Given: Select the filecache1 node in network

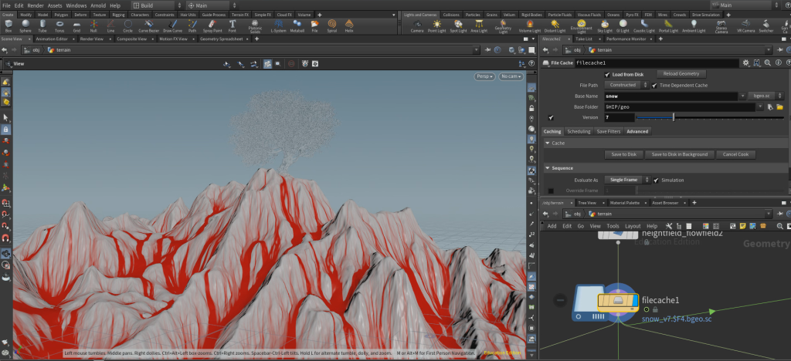Looking at the screenshot, I should click(x=618, y=302).
